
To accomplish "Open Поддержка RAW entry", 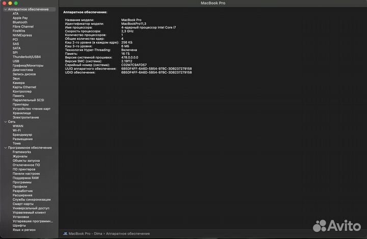I will pos(26,178).
